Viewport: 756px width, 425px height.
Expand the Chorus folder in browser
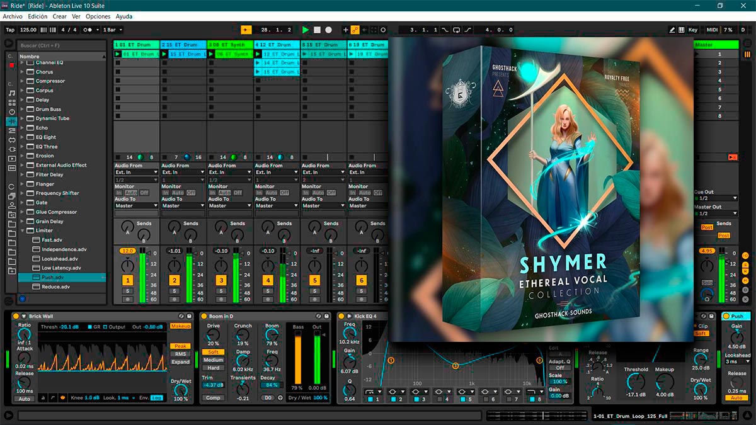[23, 72]
